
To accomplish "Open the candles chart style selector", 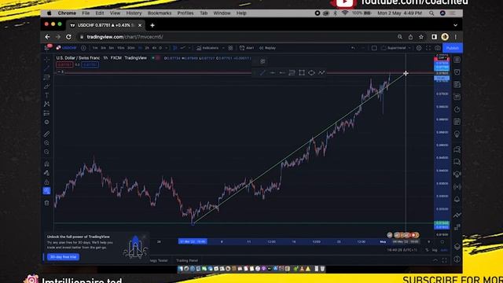I will [175, 48].
